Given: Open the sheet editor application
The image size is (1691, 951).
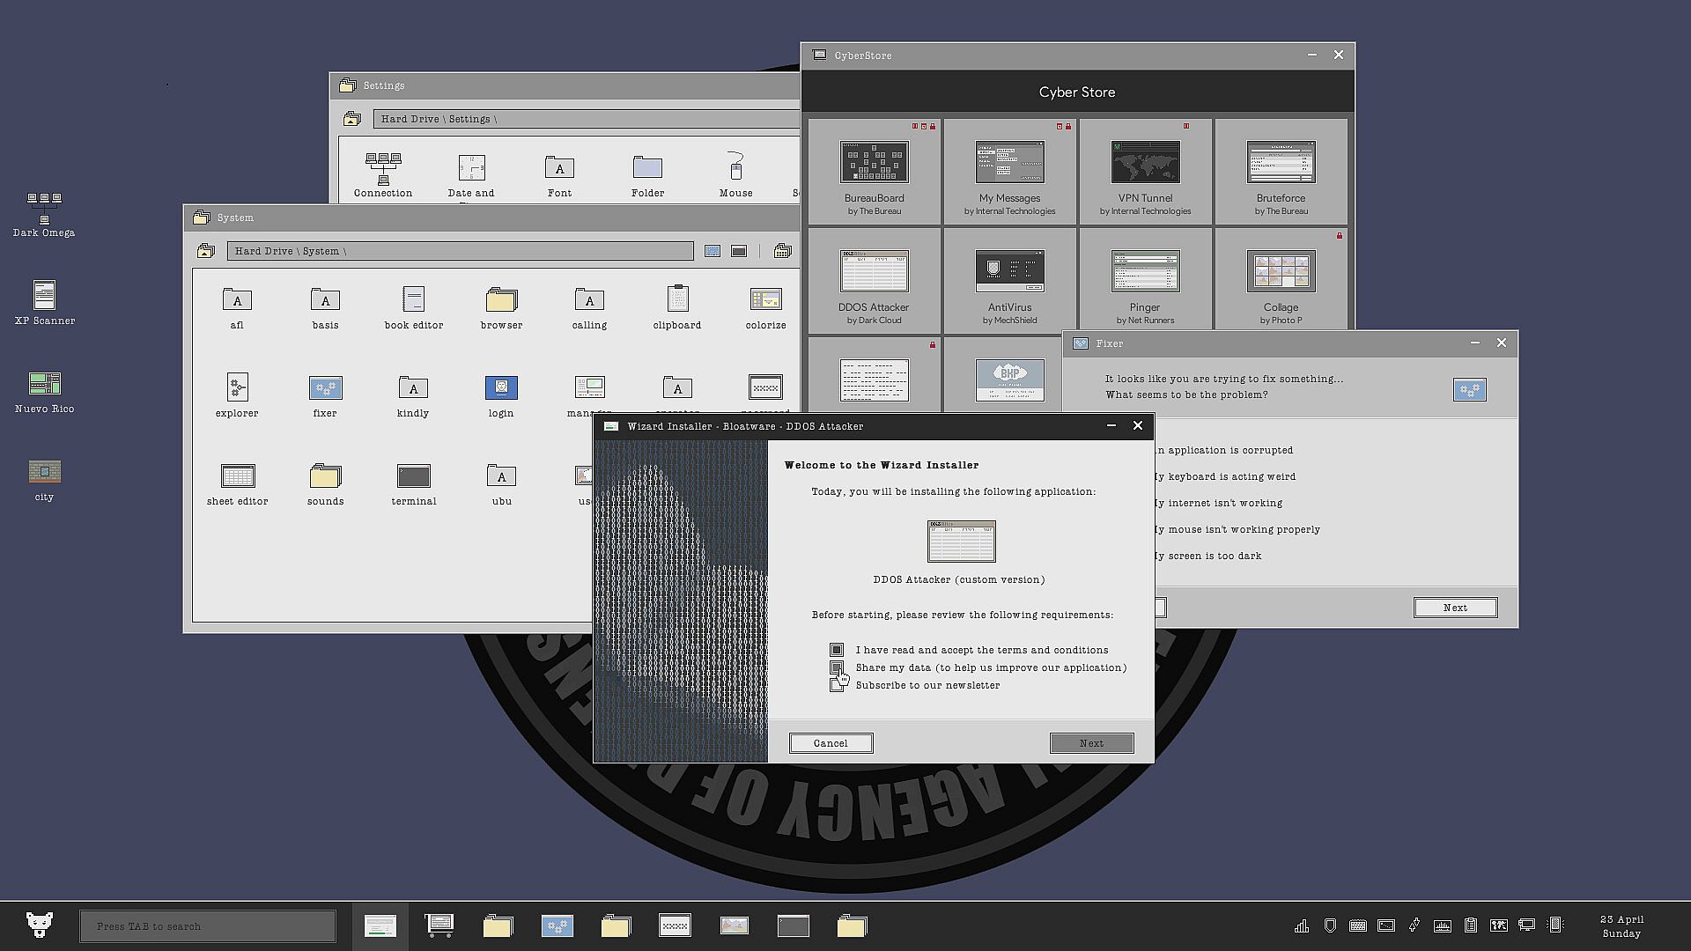Looking at the screenshot, I should click(237, 476).
